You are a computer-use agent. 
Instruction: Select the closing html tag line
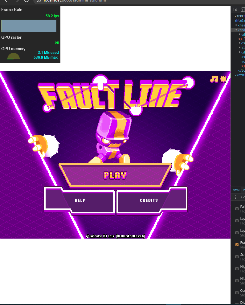pos(240,75)
